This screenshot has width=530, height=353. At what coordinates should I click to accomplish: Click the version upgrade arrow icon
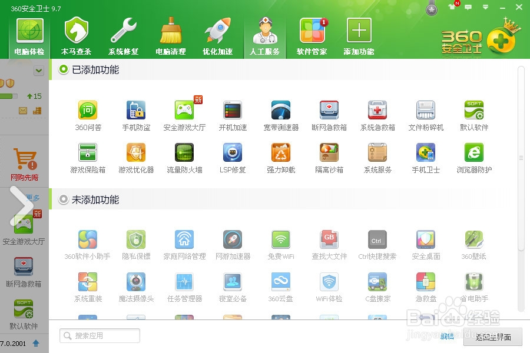36,344
